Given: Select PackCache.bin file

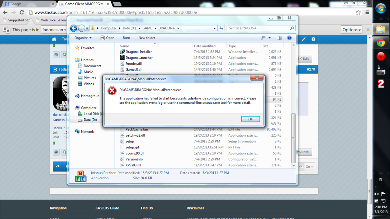Looking at the screenshot, I should pos(136,129).
